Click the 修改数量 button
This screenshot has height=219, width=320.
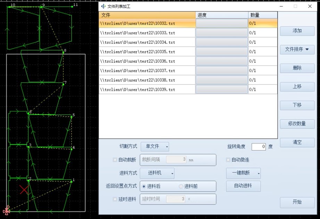point(297,124)
